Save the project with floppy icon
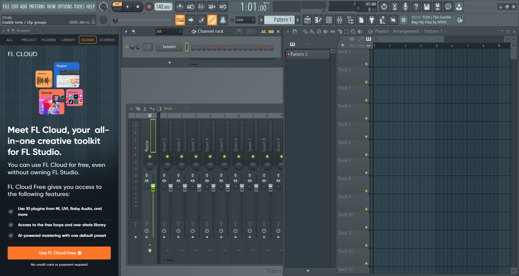Screen dimensions: 519x276 (x=427, y=6)
